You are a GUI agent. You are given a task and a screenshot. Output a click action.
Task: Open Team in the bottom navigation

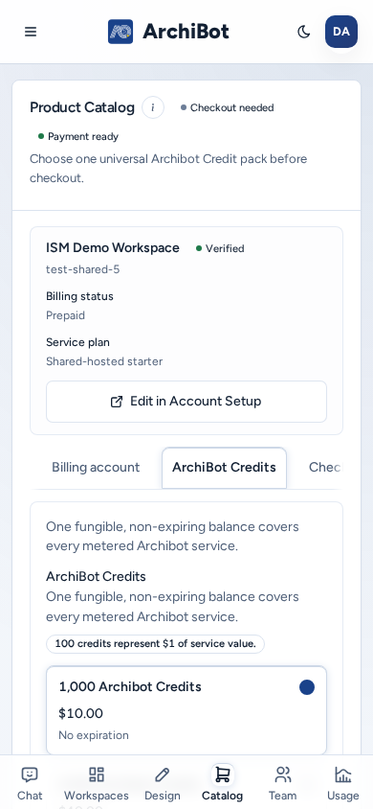tap(282, 783)
